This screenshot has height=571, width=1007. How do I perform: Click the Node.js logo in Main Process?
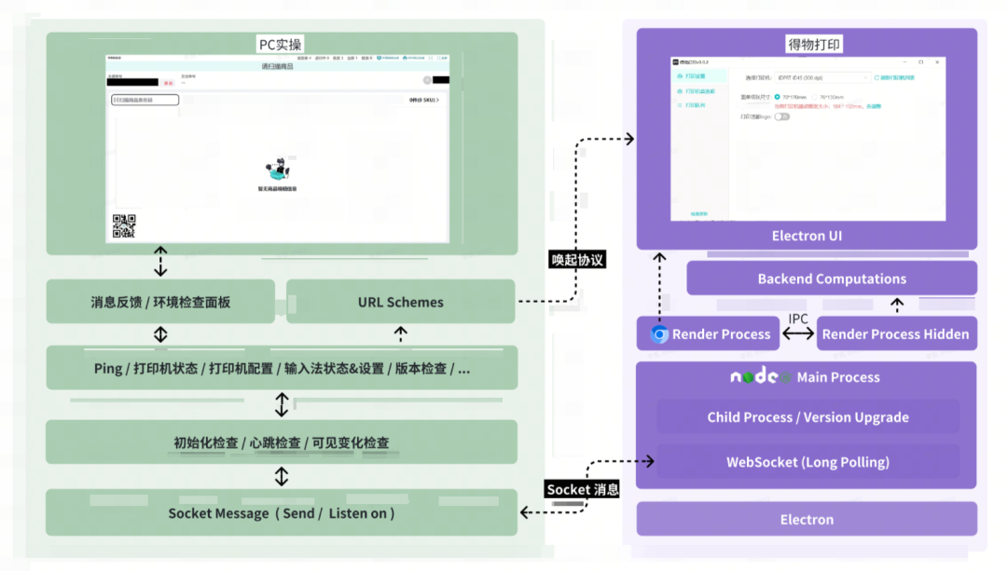761,376
